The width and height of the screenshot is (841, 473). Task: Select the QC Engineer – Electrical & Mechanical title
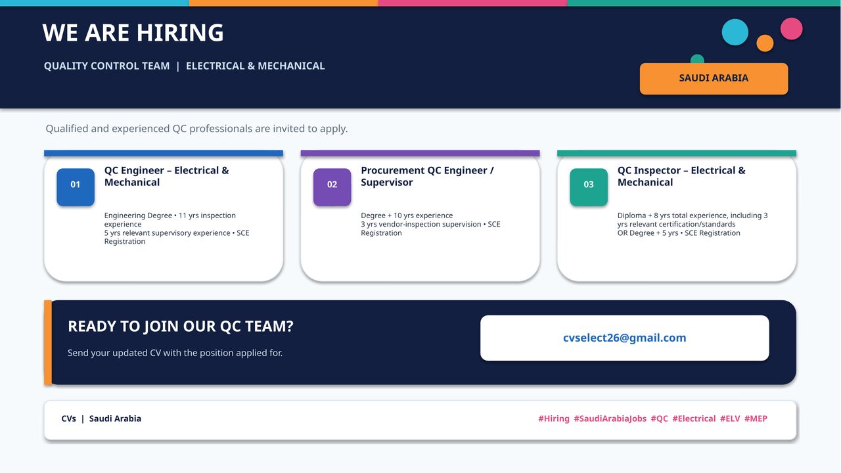pos(167,176)
